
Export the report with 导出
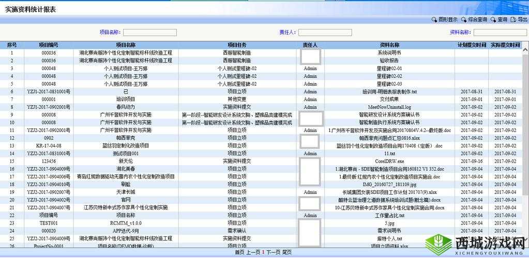pyautogui.click(x=519, y=20)
